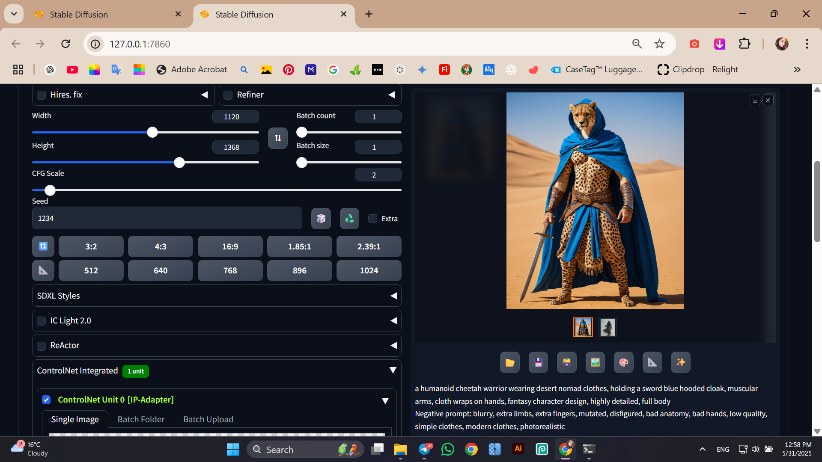Toggle the ReActor checkbox
This screenshot has width=822, height=462.
coord(42,346)
